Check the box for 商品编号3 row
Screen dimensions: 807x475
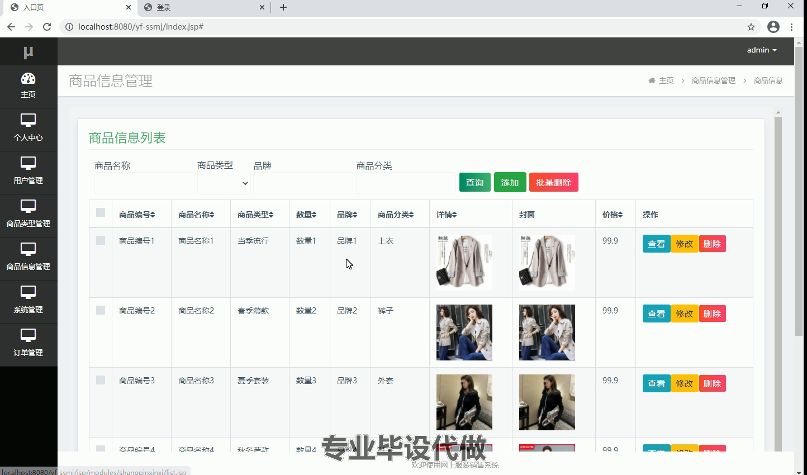pyautogui.click(x=101, y=380)
